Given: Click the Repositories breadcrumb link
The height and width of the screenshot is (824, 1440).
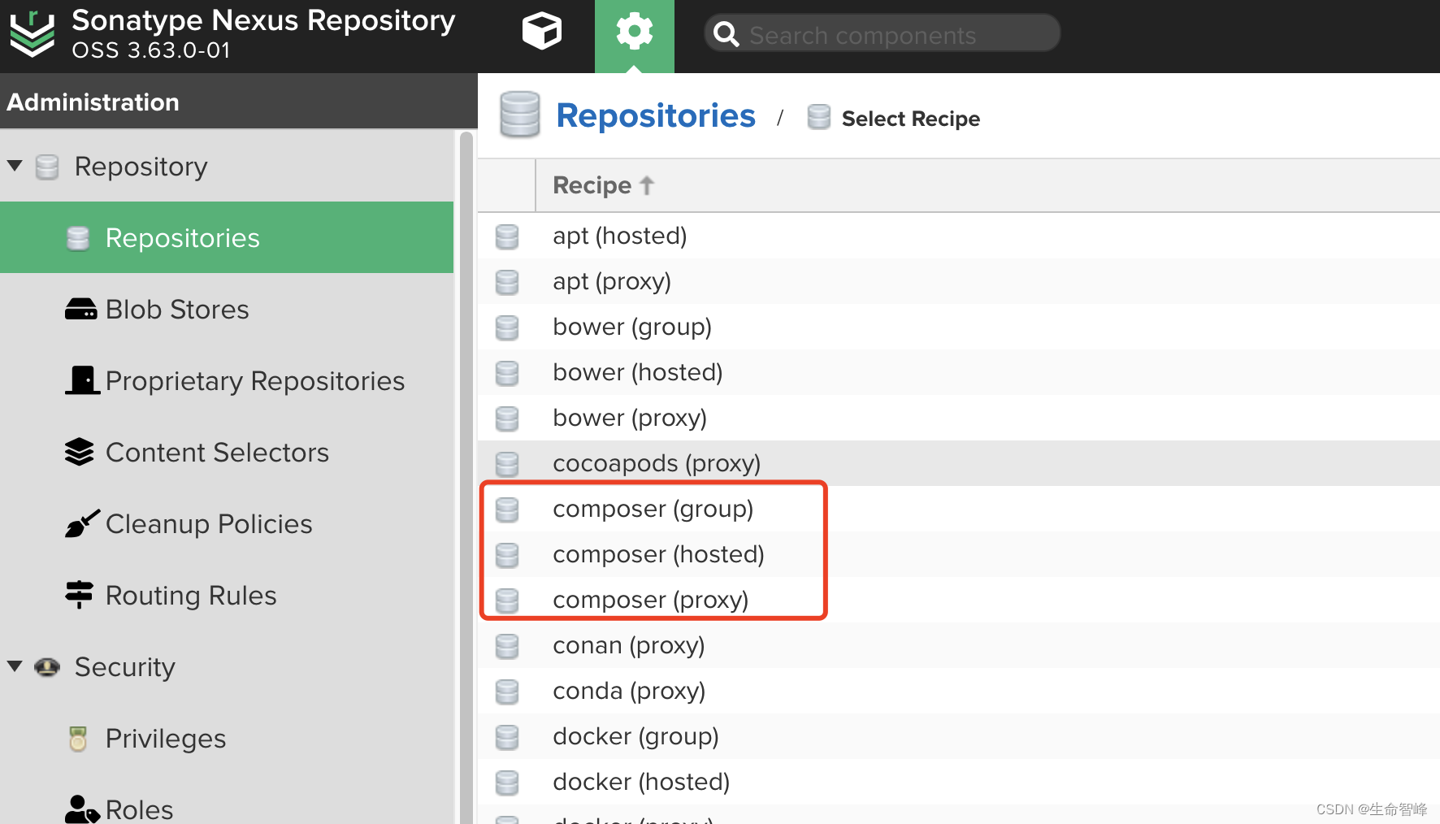Looking at the screenshot, I should pos(656,116).
